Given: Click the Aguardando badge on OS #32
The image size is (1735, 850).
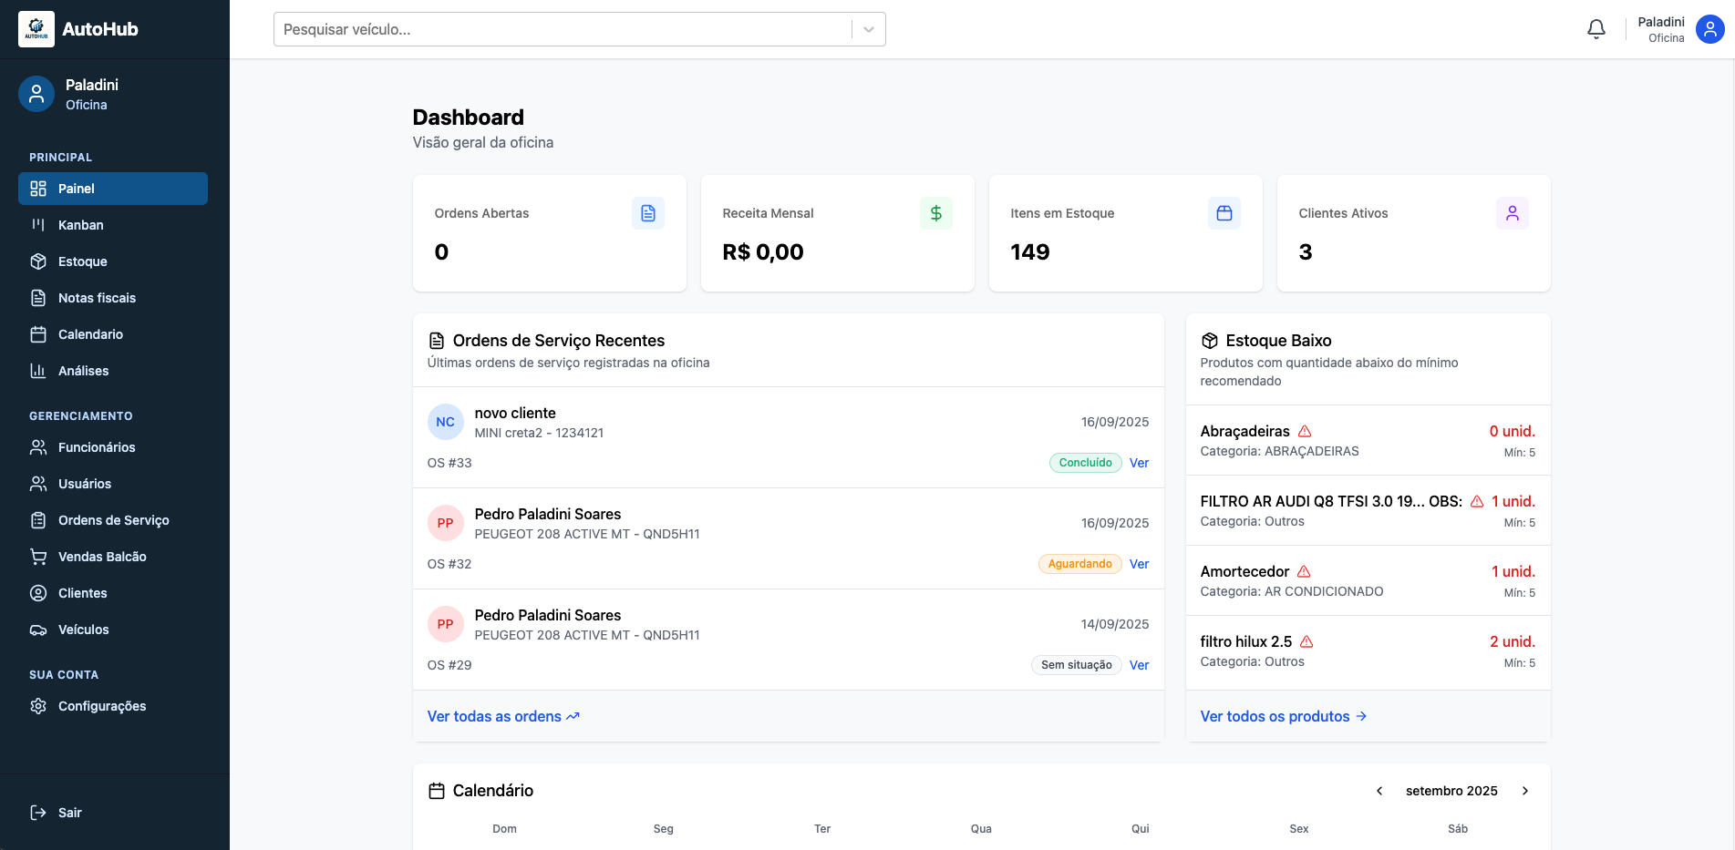Looking at the screenshot, I should click(x=1079, y=564).
